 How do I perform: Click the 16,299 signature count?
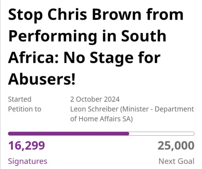pyautogui.click(x=27, y=145)
